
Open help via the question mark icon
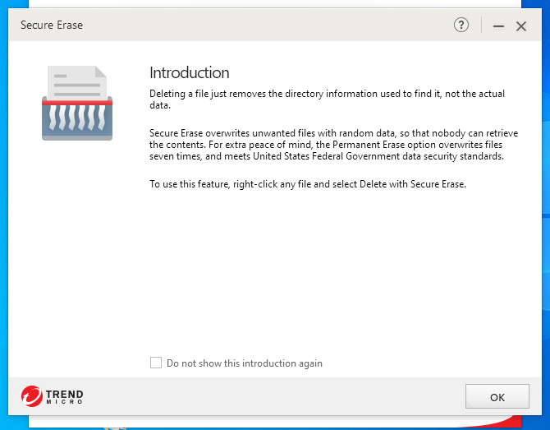461,25
